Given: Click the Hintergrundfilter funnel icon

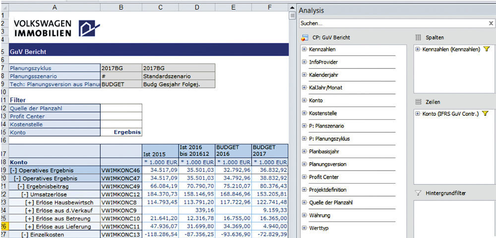Looking at the screenshot, I should (418, 192).
